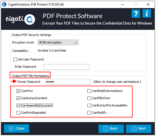Enable the CanFillInForm permission
This screenshot has width=156, height=136.
[89, 98]
